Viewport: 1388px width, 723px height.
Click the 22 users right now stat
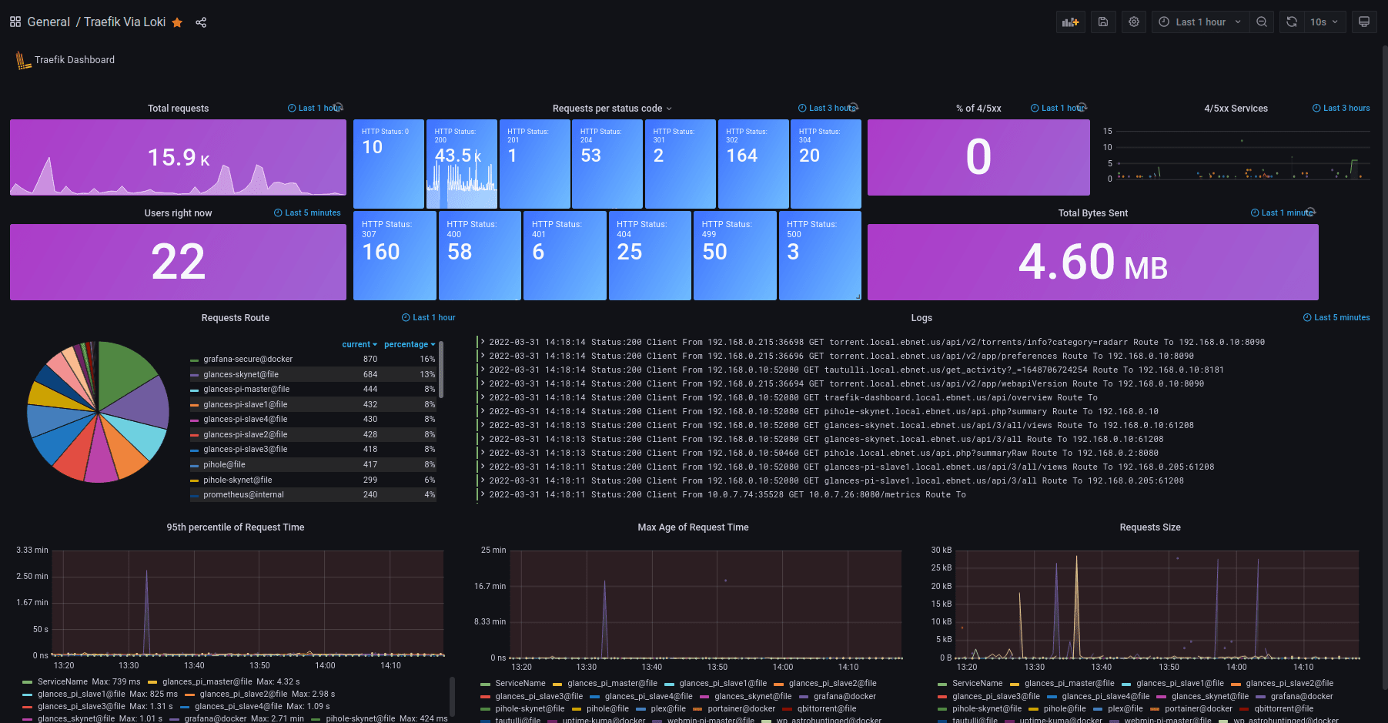(x=178, y=262)
